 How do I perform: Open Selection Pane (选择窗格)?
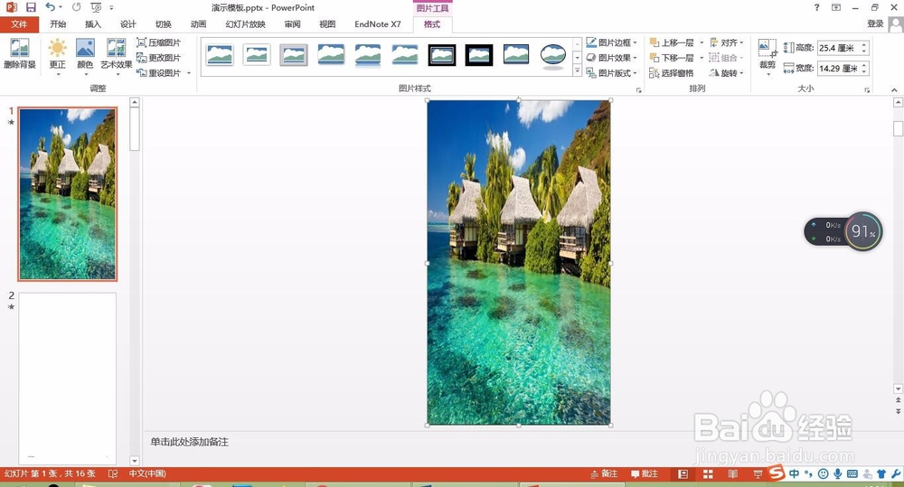(x=672, y=73)
